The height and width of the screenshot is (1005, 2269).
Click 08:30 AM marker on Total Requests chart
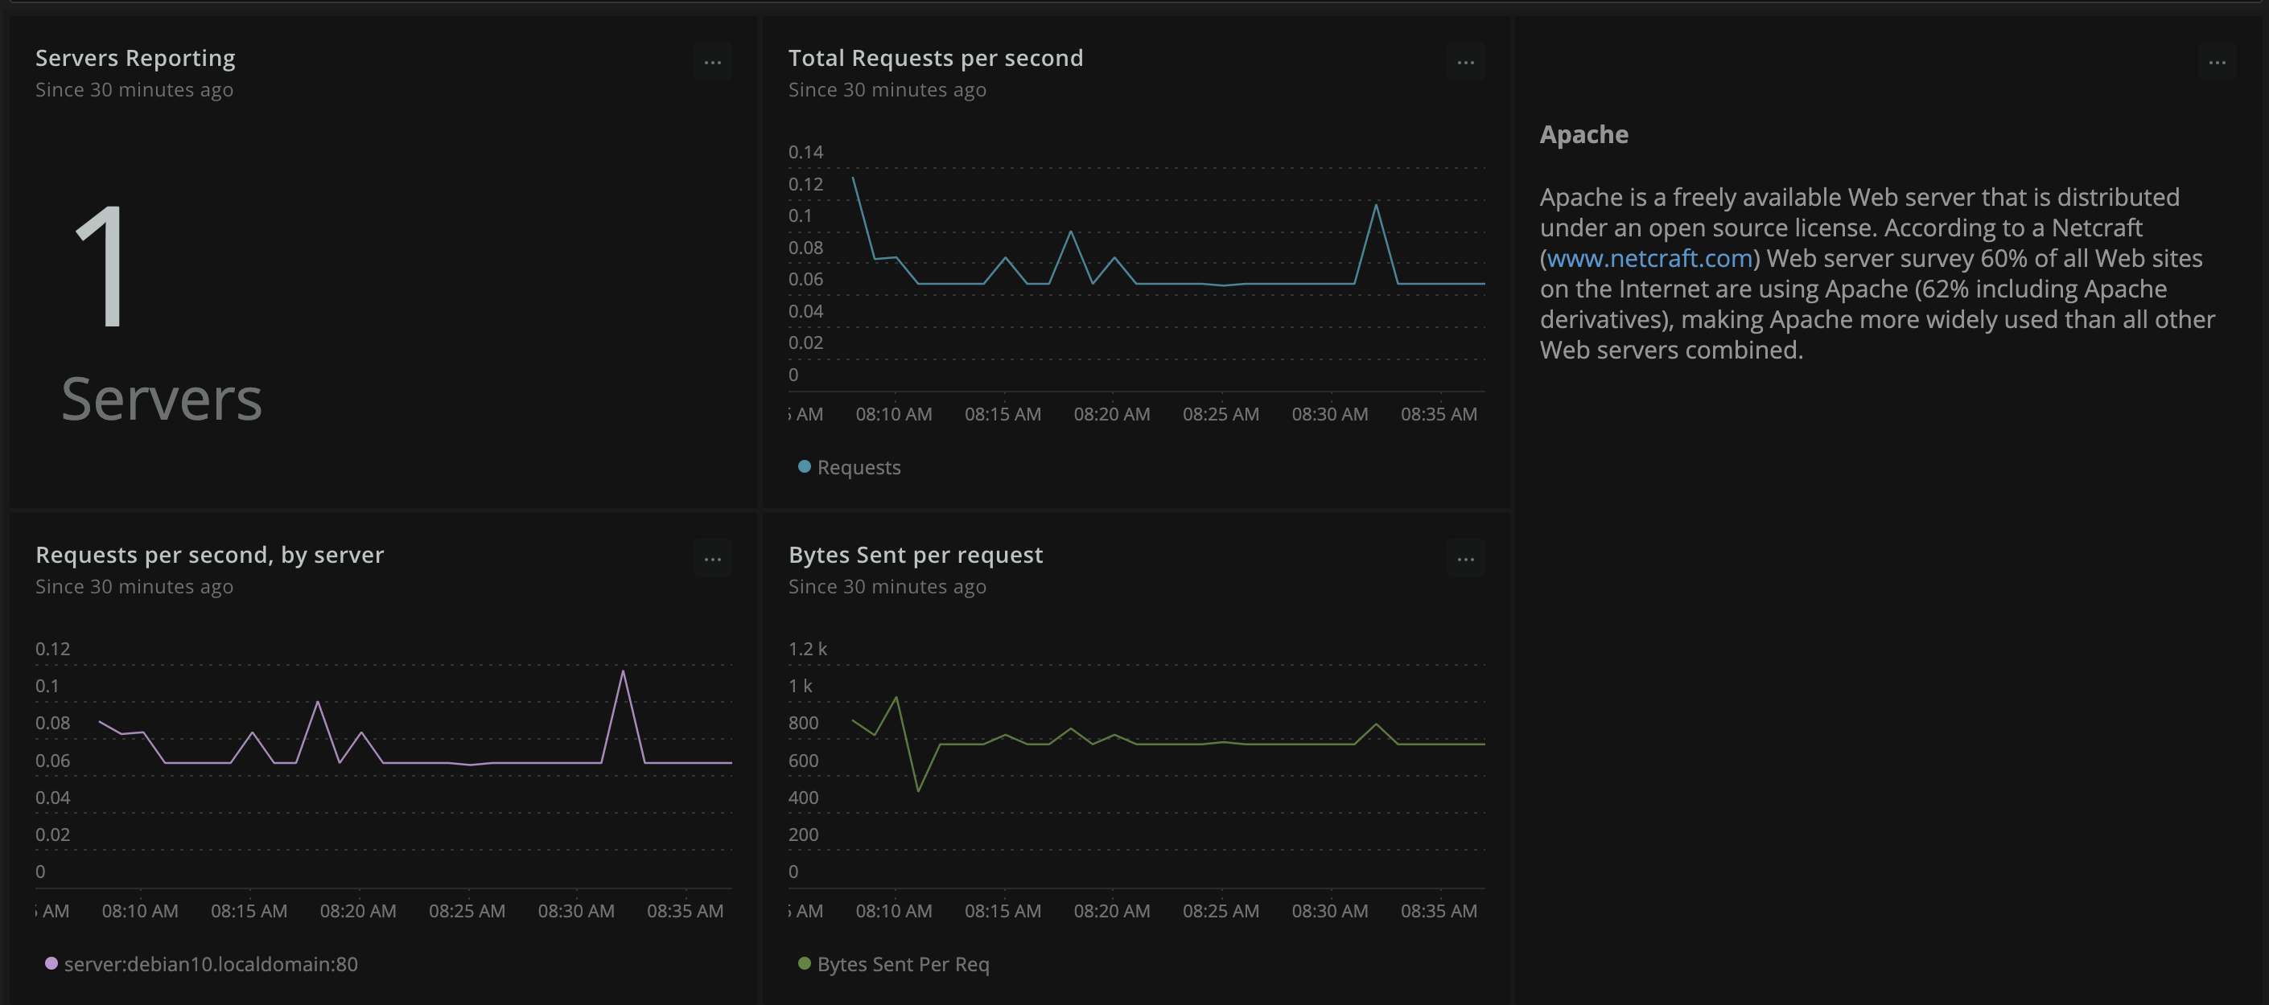[1329, 413]
